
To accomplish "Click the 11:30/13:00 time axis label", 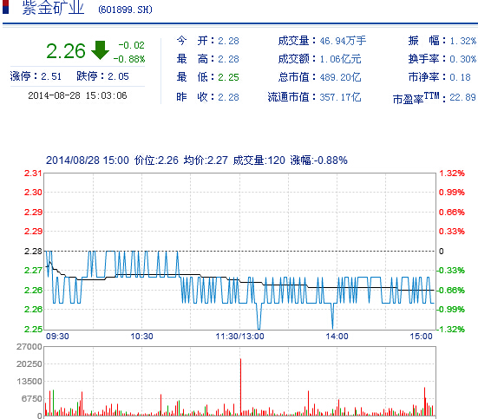I will [240, 337].
